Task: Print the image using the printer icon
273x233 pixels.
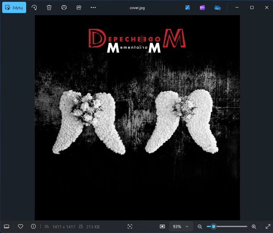Action: point(64,8)
